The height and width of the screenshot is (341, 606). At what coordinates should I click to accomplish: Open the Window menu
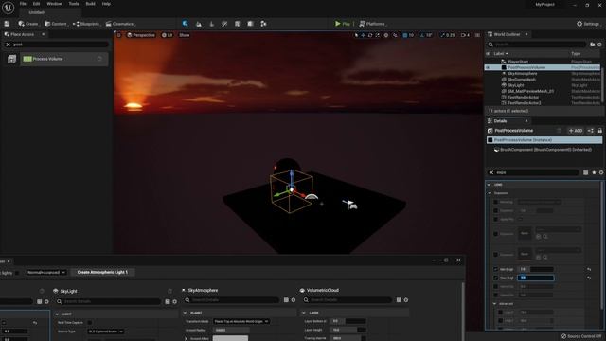54,4
